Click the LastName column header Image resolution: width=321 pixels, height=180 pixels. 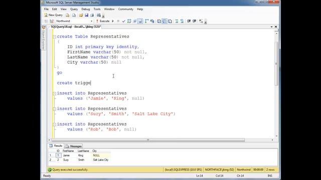[84, 151]
